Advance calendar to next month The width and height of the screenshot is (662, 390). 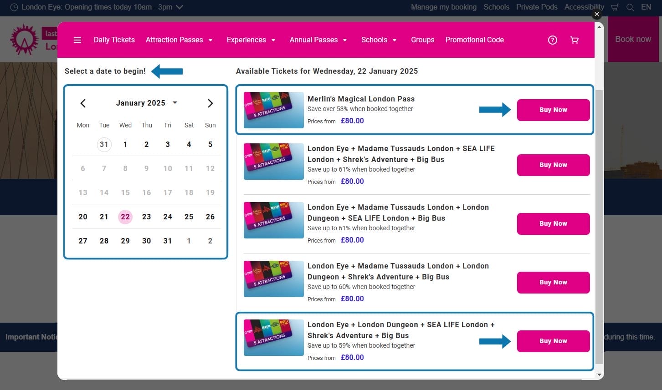pos(210,103)
